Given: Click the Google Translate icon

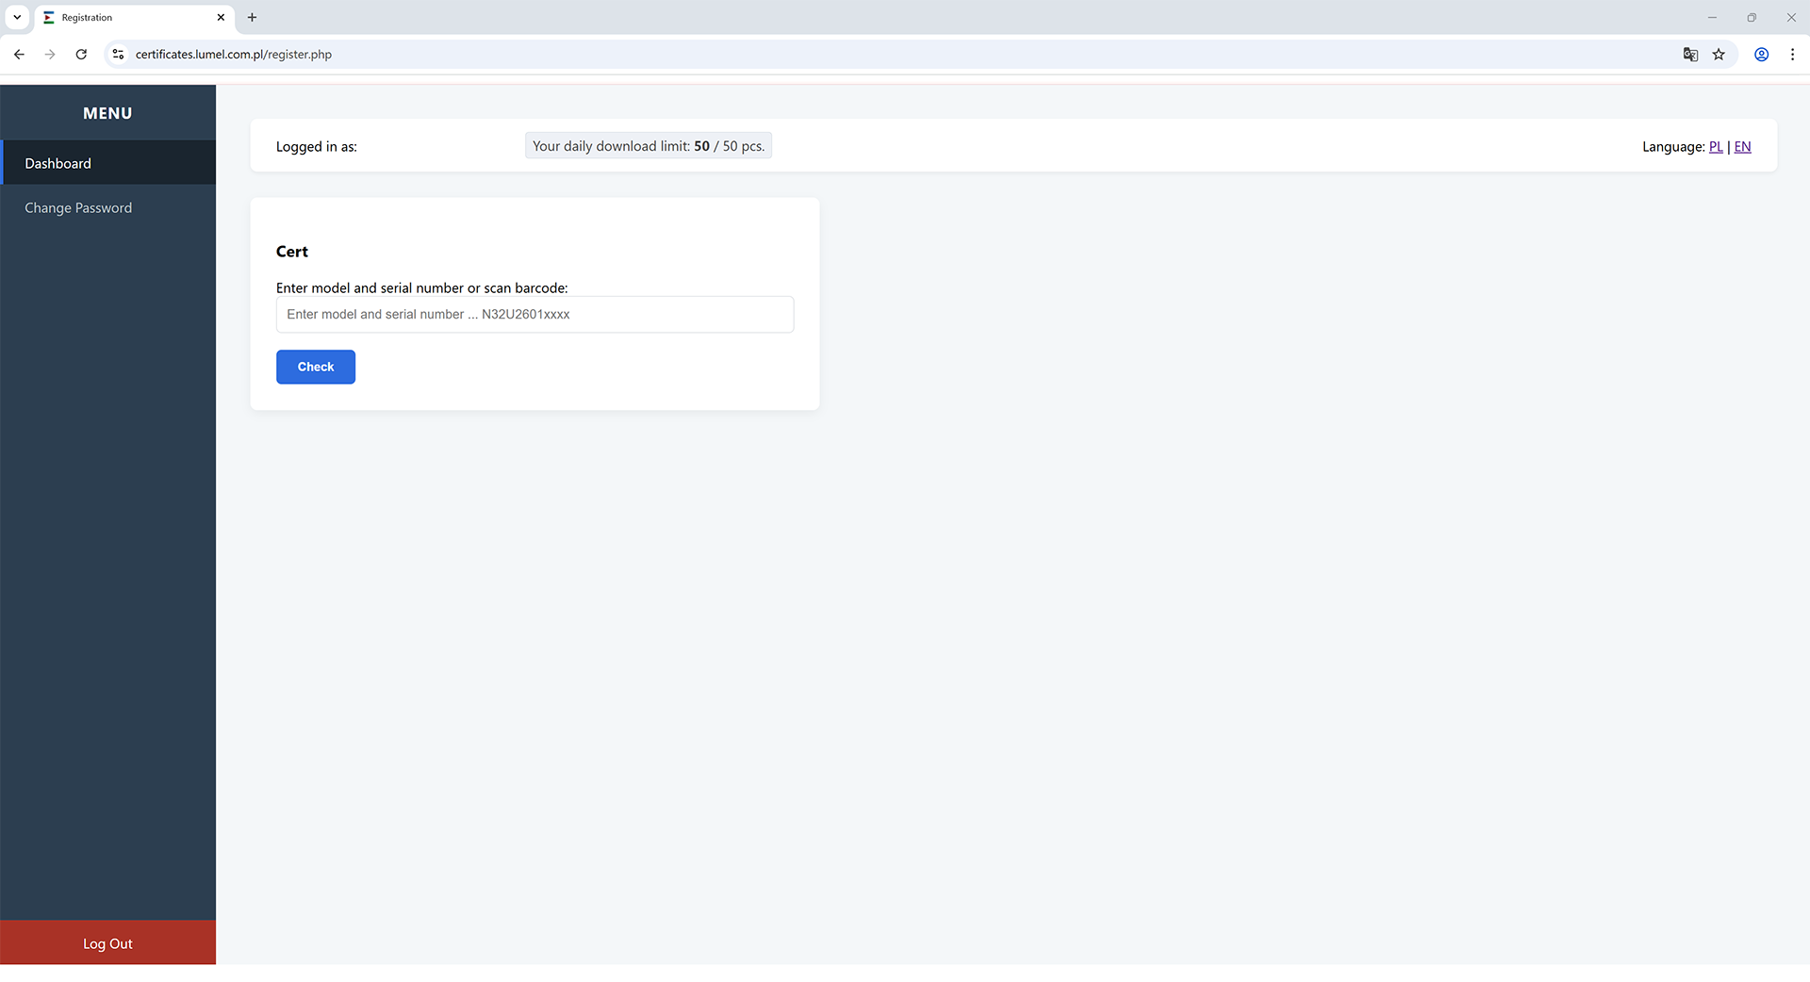Looking at the screenshot, I should click(1690, 55).
